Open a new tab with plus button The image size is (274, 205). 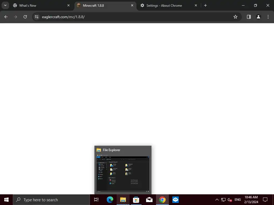[x=205, y=5]
